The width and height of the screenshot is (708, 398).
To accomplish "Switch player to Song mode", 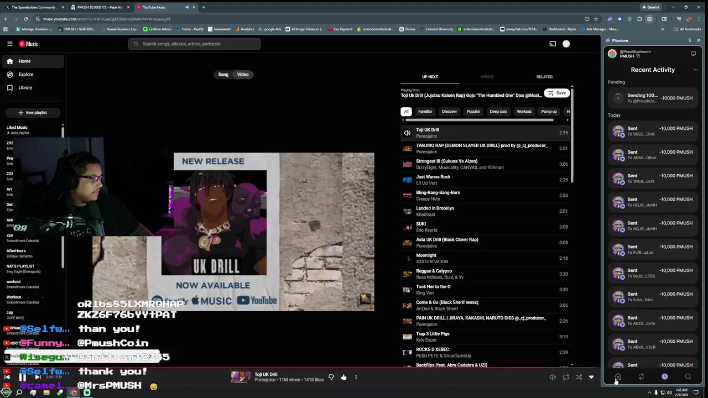I will 223,74.
